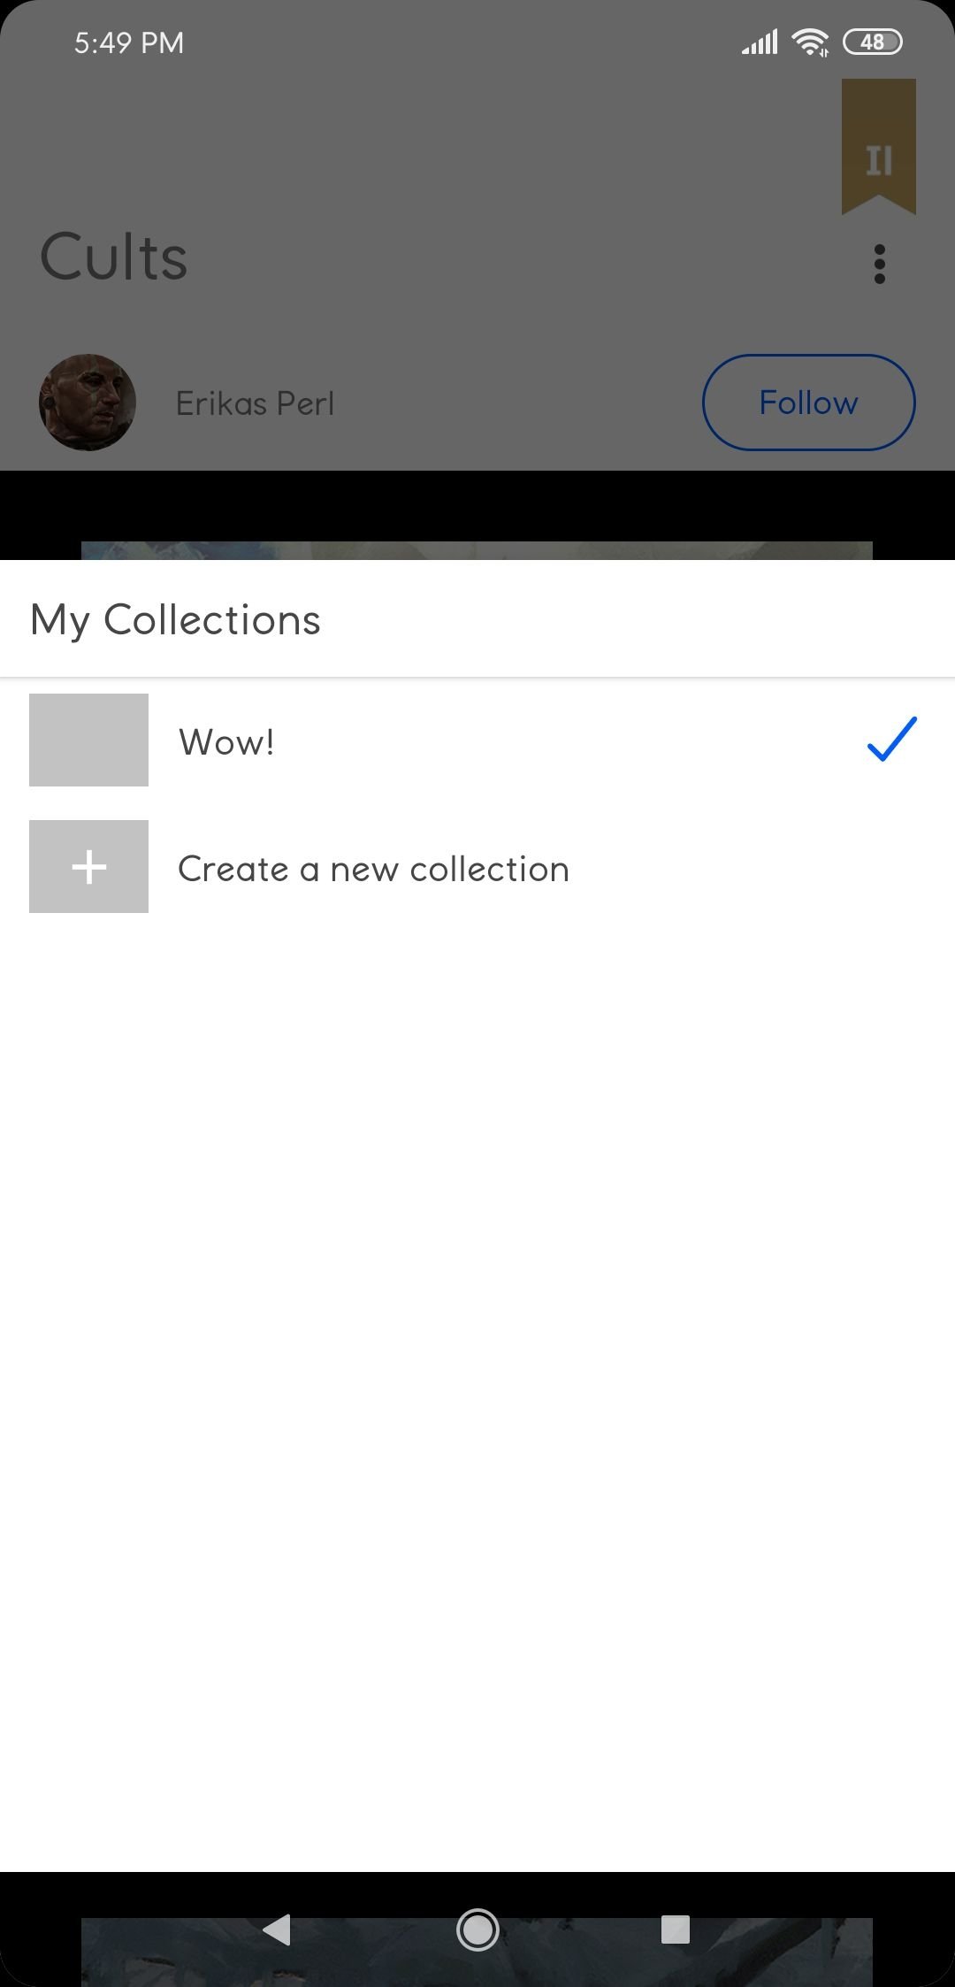Image resolution: width=955 pixels, height=1987 pixels.
Task: Tap the battery indicator showing 48
Action: click(x=872, y=42)
